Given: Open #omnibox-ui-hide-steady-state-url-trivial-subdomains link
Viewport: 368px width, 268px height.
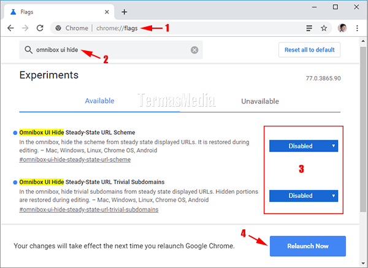Looking at the screenshot, I should pos(89,210).
